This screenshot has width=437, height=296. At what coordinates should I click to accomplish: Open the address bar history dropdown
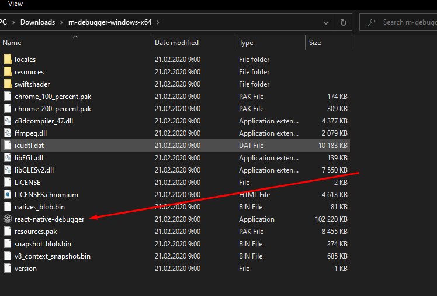[326, 23]
